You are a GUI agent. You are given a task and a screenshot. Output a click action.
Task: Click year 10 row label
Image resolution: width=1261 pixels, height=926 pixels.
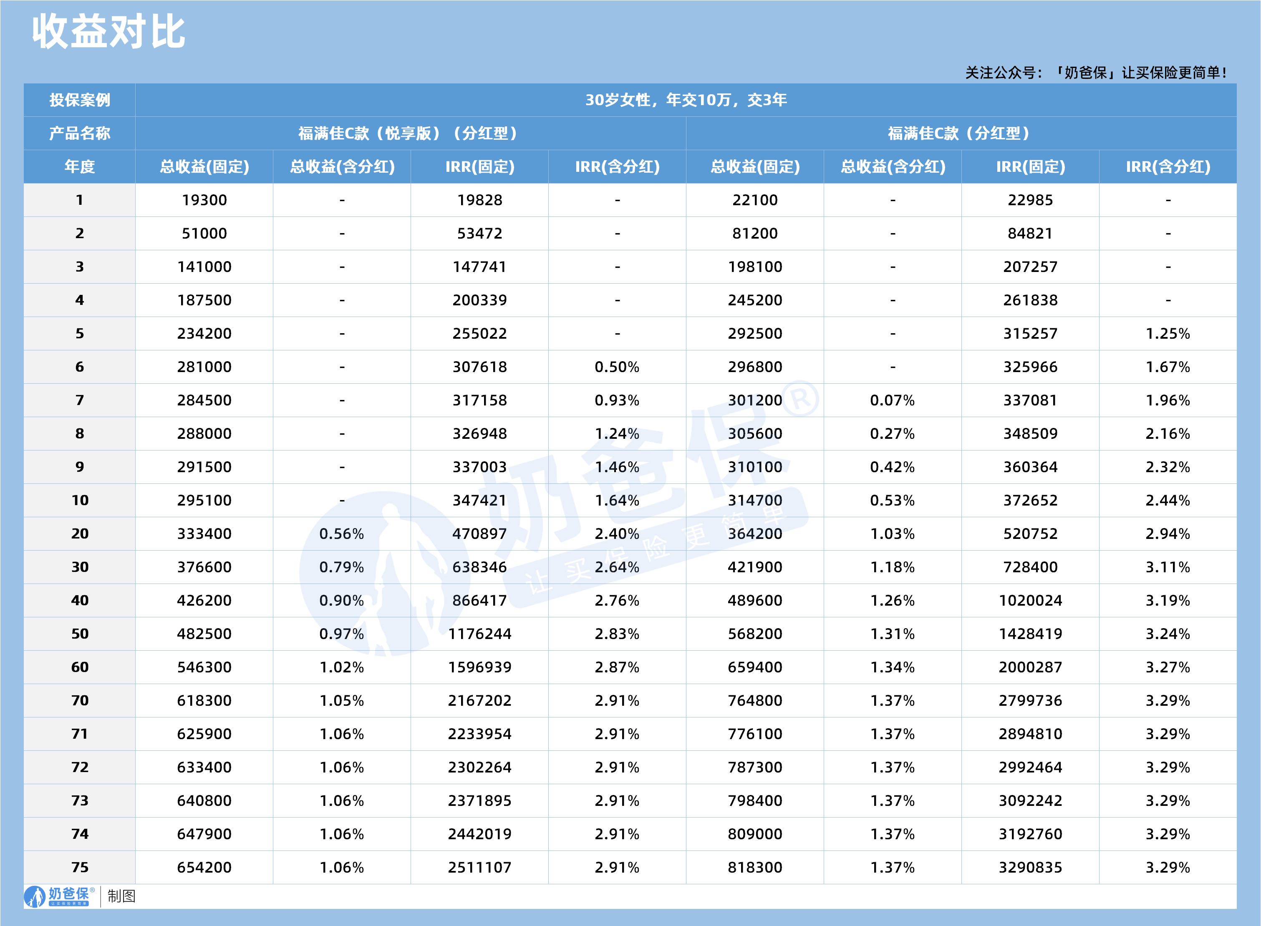pos(80,500)
